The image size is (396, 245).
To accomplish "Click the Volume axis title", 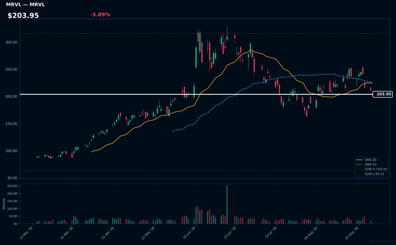I will [4, 204].
